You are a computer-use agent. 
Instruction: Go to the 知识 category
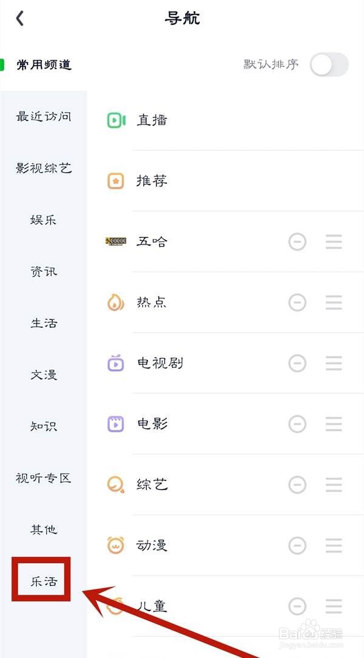click(44, 426)
